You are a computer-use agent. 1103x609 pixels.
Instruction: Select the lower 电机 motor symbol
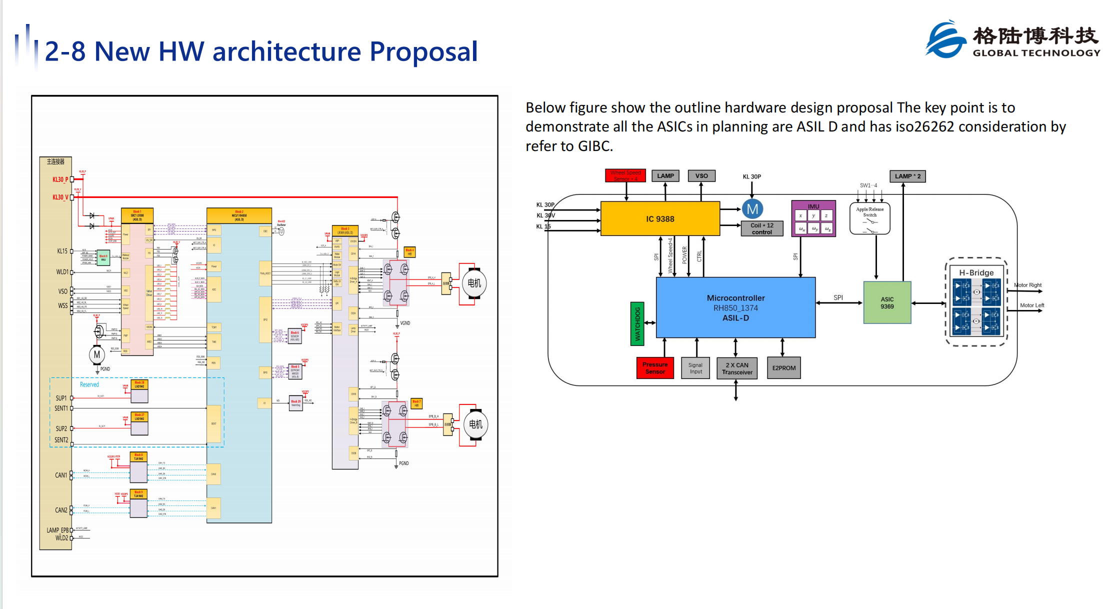pyautogui.click(x=475, y=424)
